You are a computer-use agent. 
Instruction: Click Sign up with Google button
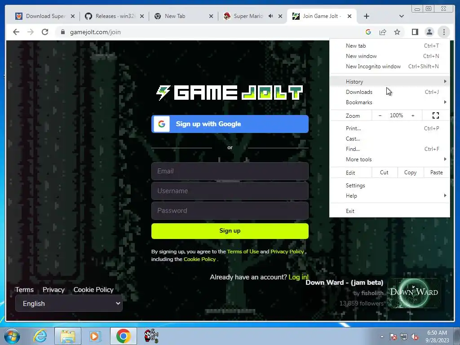click(230, 124)
